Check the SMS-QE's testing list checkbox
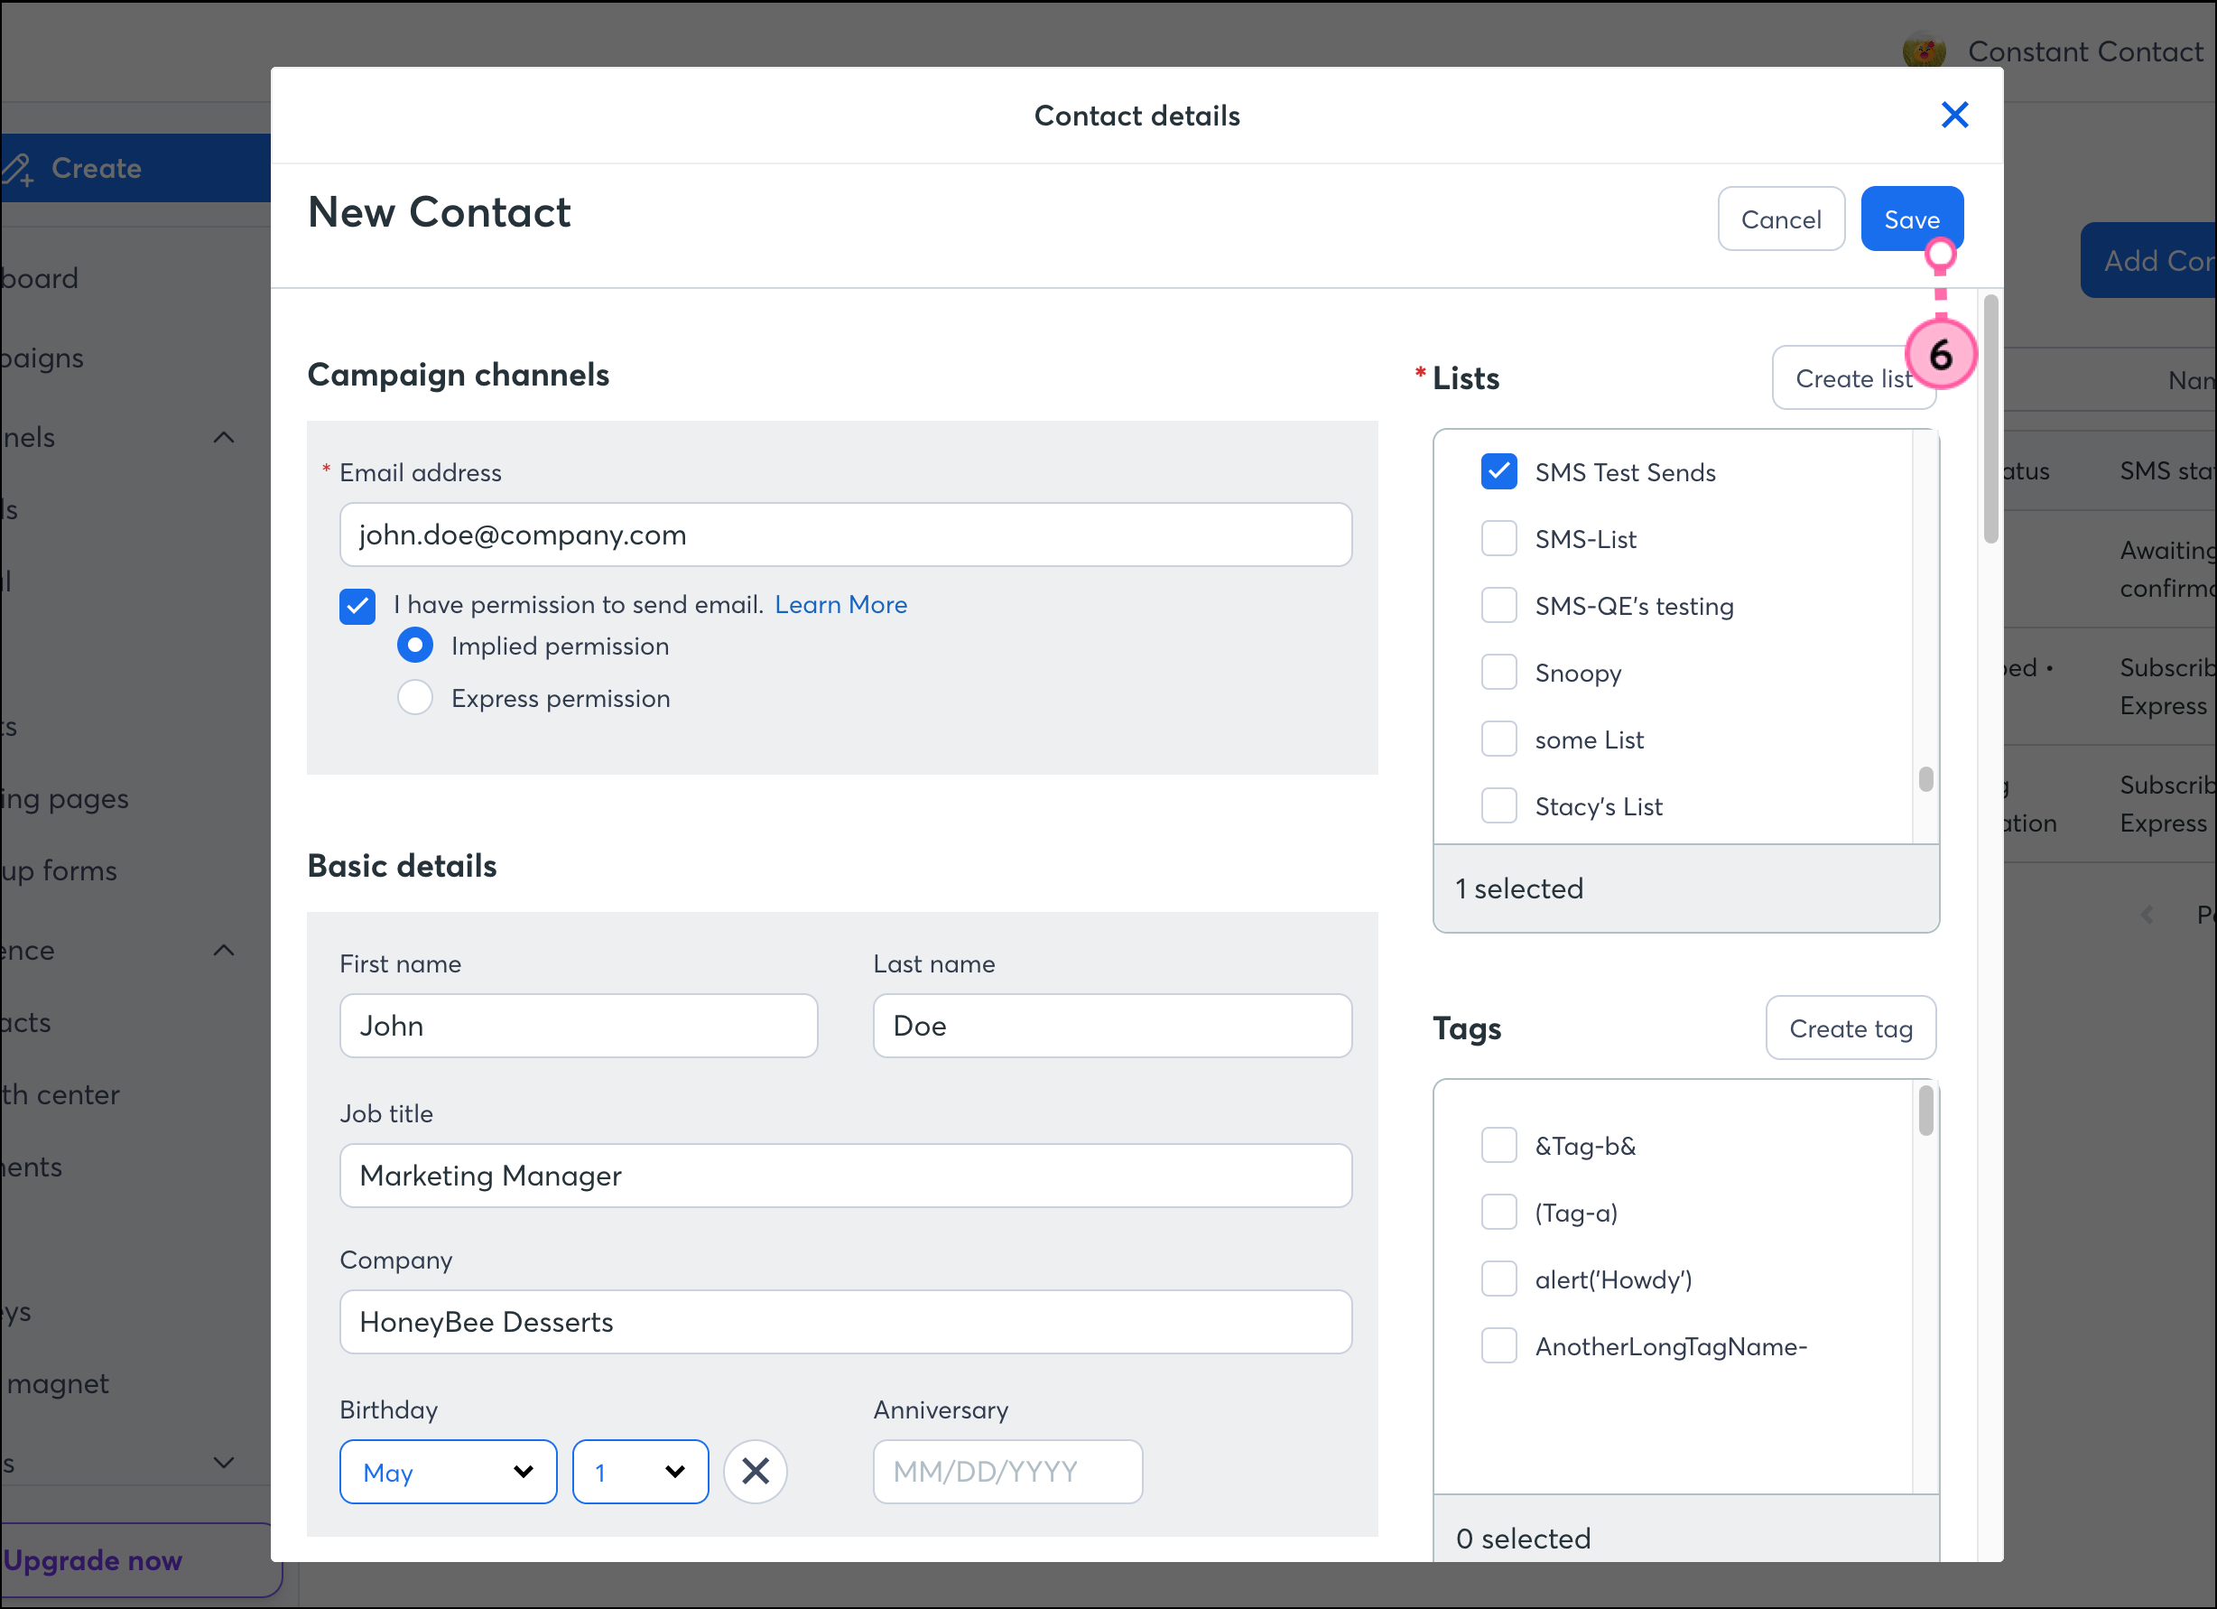2217x1609 pixels. [1498, 605]
